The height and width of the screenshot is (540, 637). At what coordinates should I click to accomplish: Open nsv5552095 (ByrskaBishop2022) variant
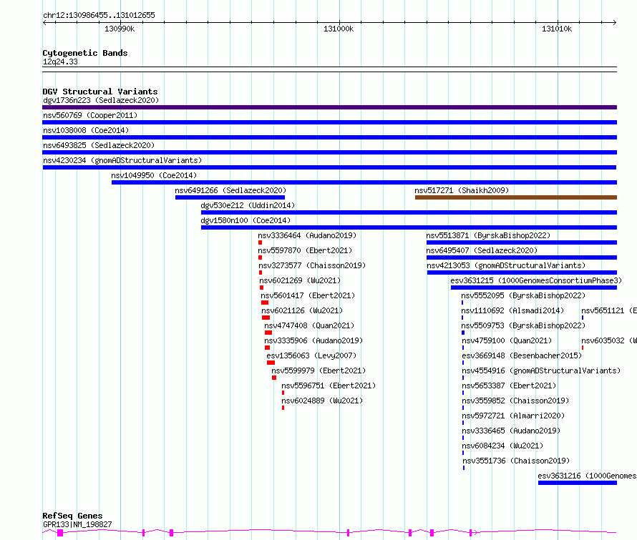pyautogui.click(x=523, y=295)
